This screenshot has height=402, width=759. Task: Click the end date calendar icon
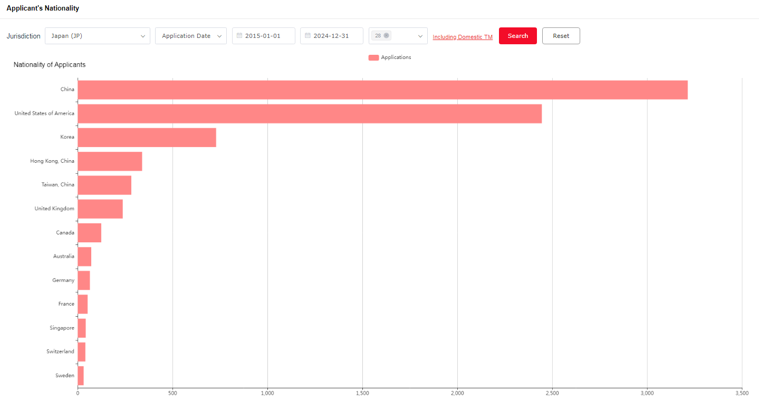(x=308, y=36)
